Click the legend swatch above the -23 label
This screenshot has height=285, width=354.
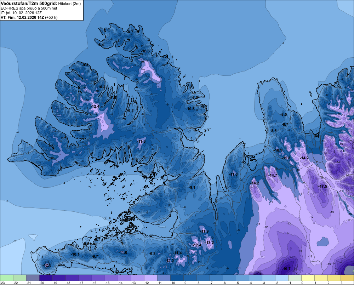pos(7,278)
